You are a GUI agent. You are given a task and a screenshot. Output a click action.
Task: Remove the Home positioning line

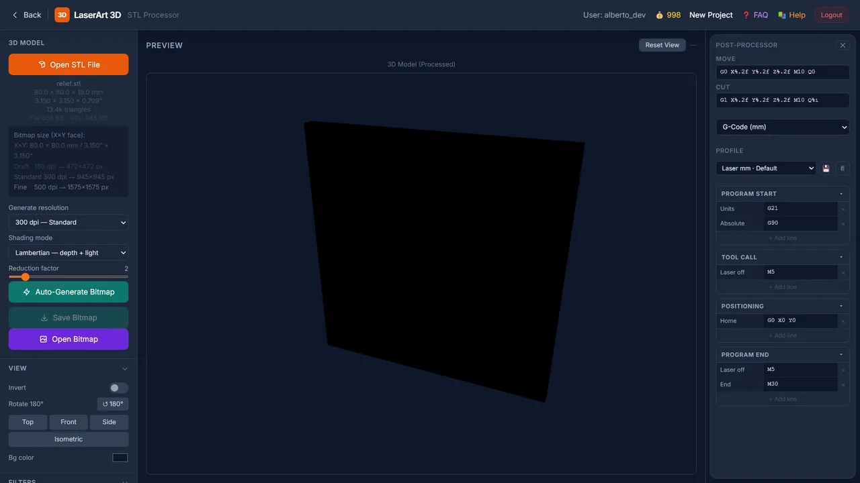pyautogui.click(x=843, y=321)
